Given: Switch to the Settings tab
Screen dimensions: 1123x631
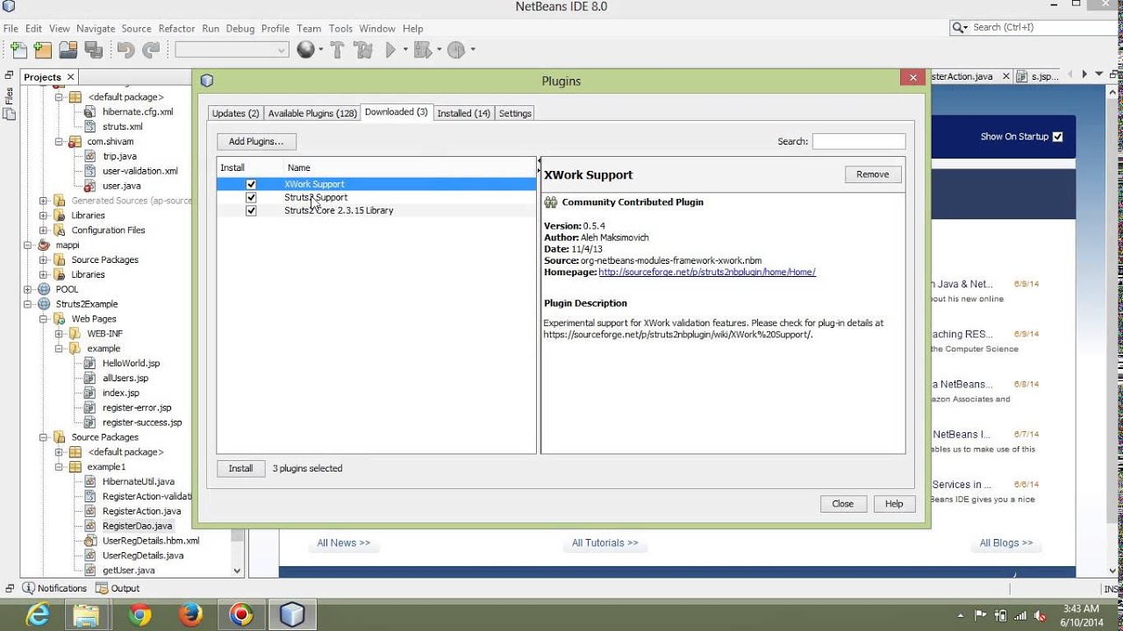Looking at the screenshot, I should (x=515, y=113).
